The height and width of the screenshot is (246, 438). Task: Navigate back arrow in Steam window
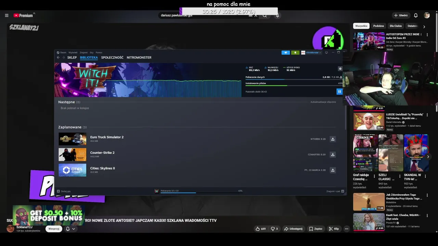[x=58, y=57]
